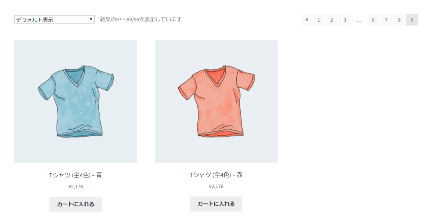This screenshot has height=221, width=439.
Task: Go to page 1 of results
Action: (x=319, y=20)
